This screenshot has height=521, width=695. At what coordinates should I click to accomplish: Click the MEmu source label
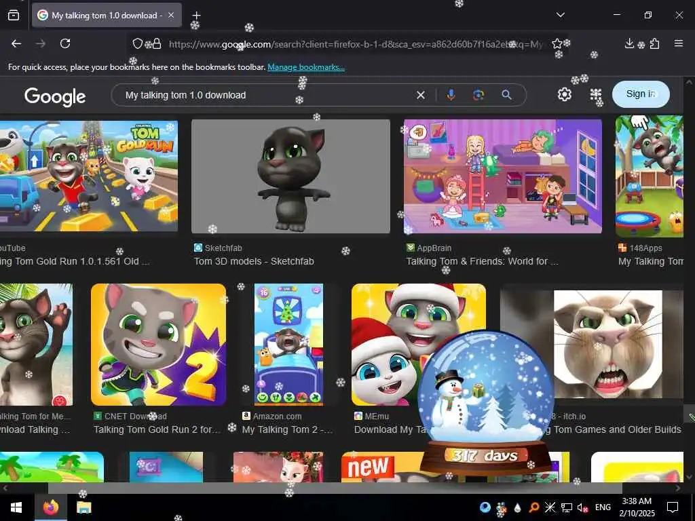(377, 417)
